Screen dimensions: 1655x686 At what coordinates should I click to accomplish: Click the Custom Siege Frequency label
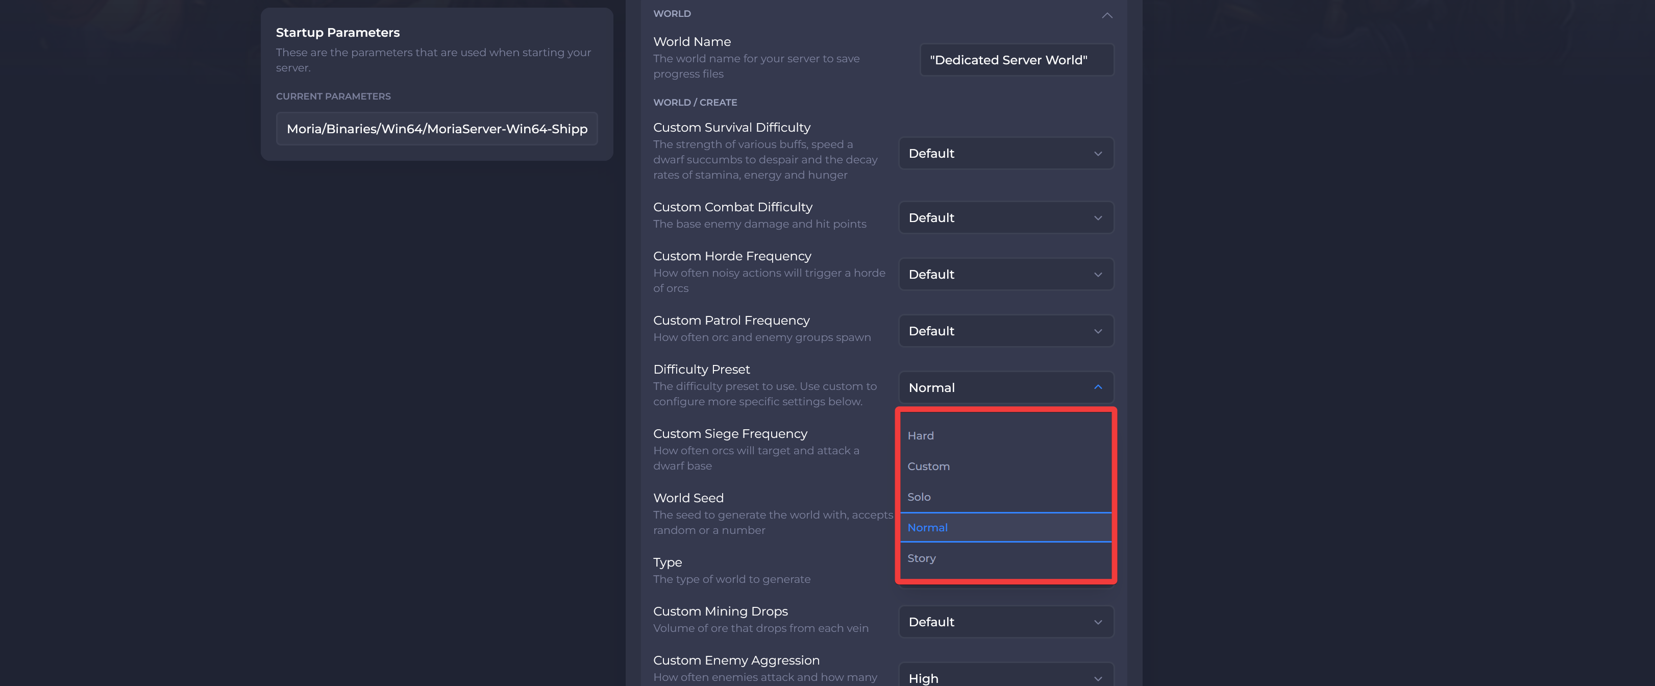pos(730,433)
